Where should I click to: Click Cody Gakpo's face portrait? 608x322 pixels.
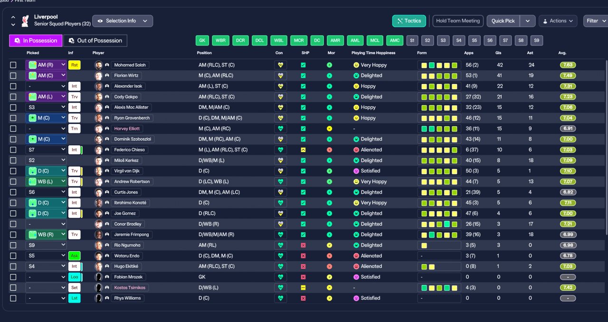(98, 97)
